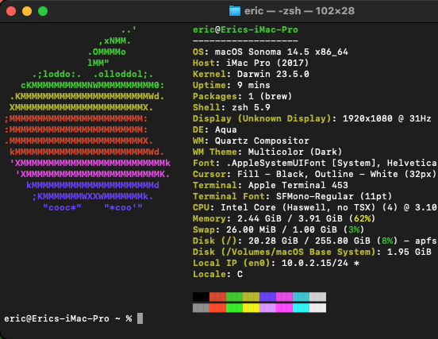Click the dark magenta swatch in top row
Viewport: 438px width, 339px height.
click(284, 297)
